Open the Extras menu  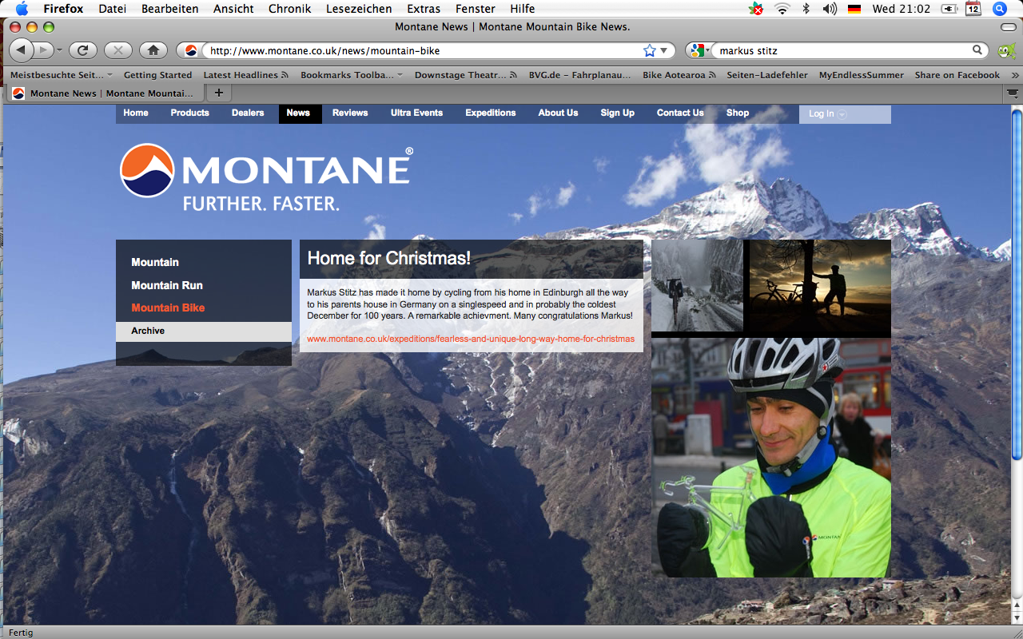tap(424, 9)
